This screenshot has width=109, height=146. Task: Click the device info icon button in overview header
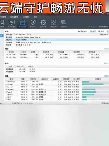82,31
